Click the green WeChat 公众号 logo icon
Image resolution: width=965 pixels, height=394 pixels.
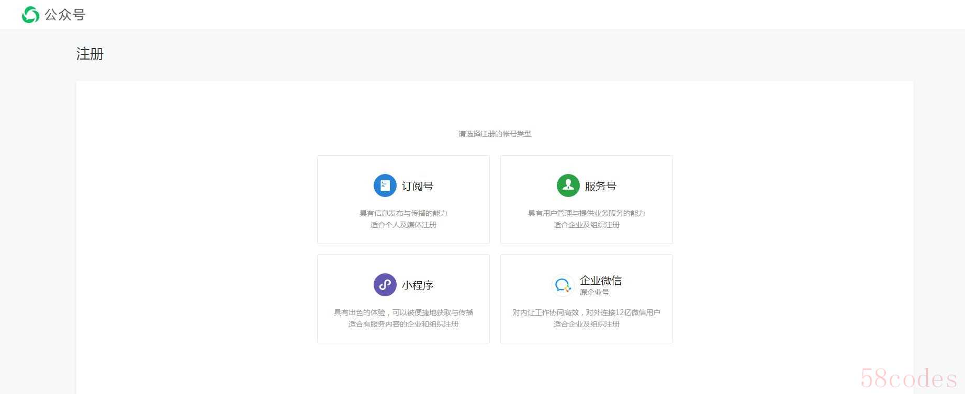30,15
